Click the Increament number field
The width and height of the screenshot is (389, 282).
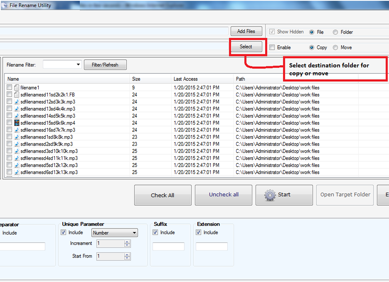click(111, 243)
